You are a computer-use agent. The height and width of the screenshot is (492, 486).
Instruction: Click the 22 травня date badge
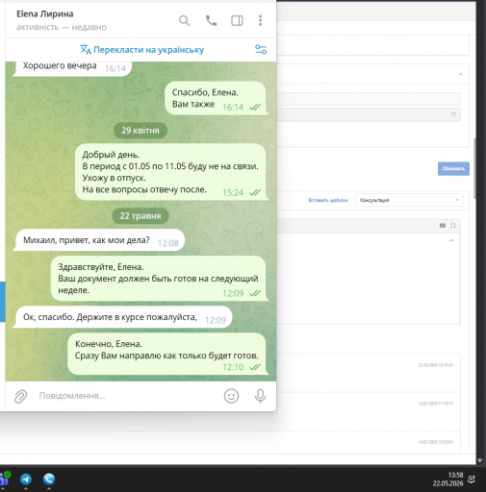(x=141, y=216)
